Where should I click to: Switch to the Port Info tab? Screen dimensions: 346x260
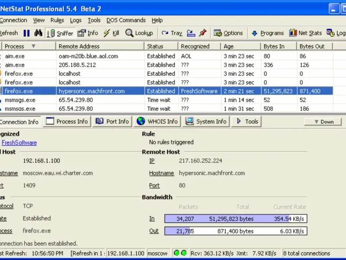(x=112, y=121)
